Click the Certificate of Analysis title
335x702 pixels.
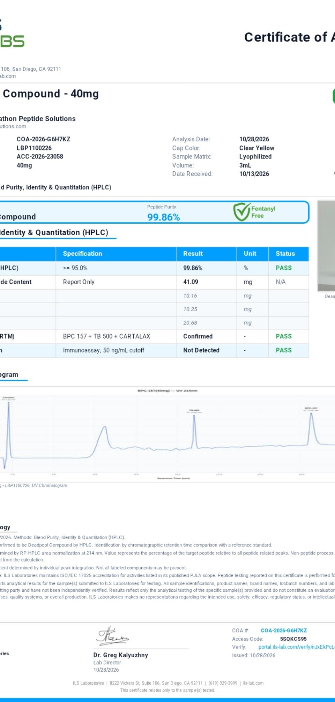click(290, 37)
